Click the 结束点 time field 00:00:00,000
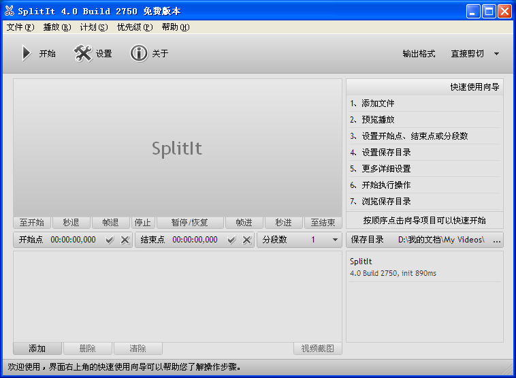The height and width of the screenshot is (378, 516). [195, 240]
